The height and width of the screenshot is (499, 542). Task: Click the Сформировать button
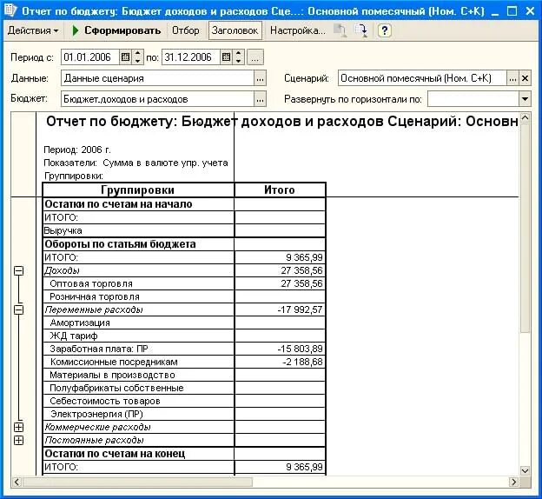(116, 30)
